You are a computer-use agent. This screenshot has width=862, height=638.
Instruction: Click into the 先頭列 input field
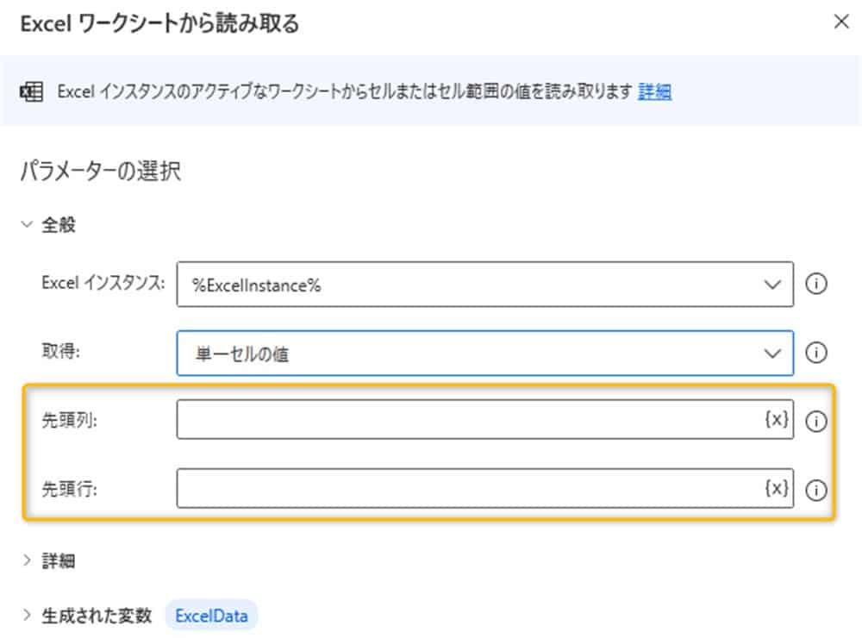pyautogui.click(x=465, y=420)
